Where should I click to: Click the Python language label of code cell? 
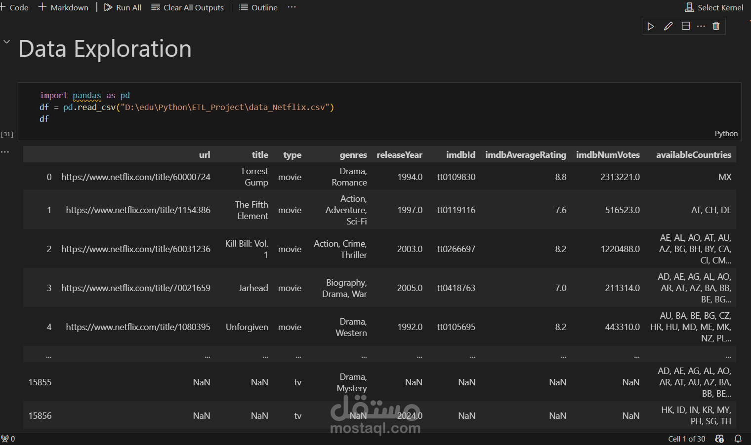[x=726, y=134]
